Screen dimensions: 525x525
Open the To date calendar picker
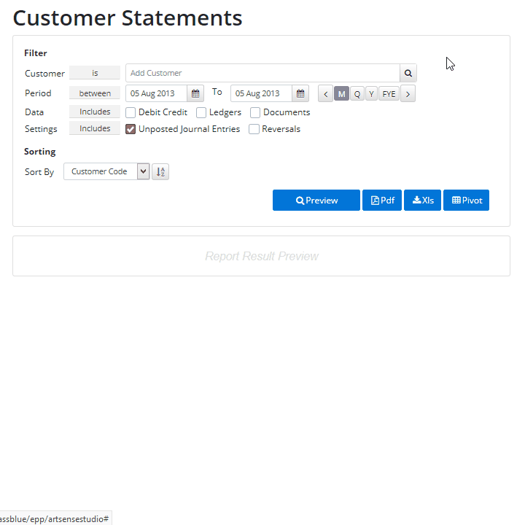click(x=300, y=93)
